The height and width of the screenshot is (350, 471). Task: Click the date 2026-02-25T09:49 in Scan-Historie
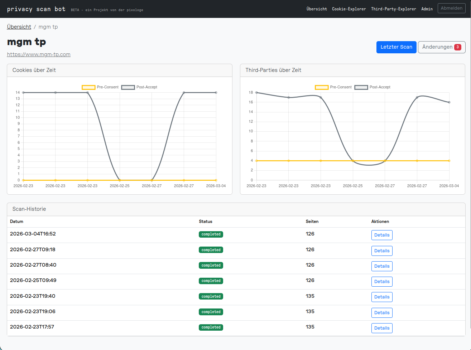click(33, 281)
